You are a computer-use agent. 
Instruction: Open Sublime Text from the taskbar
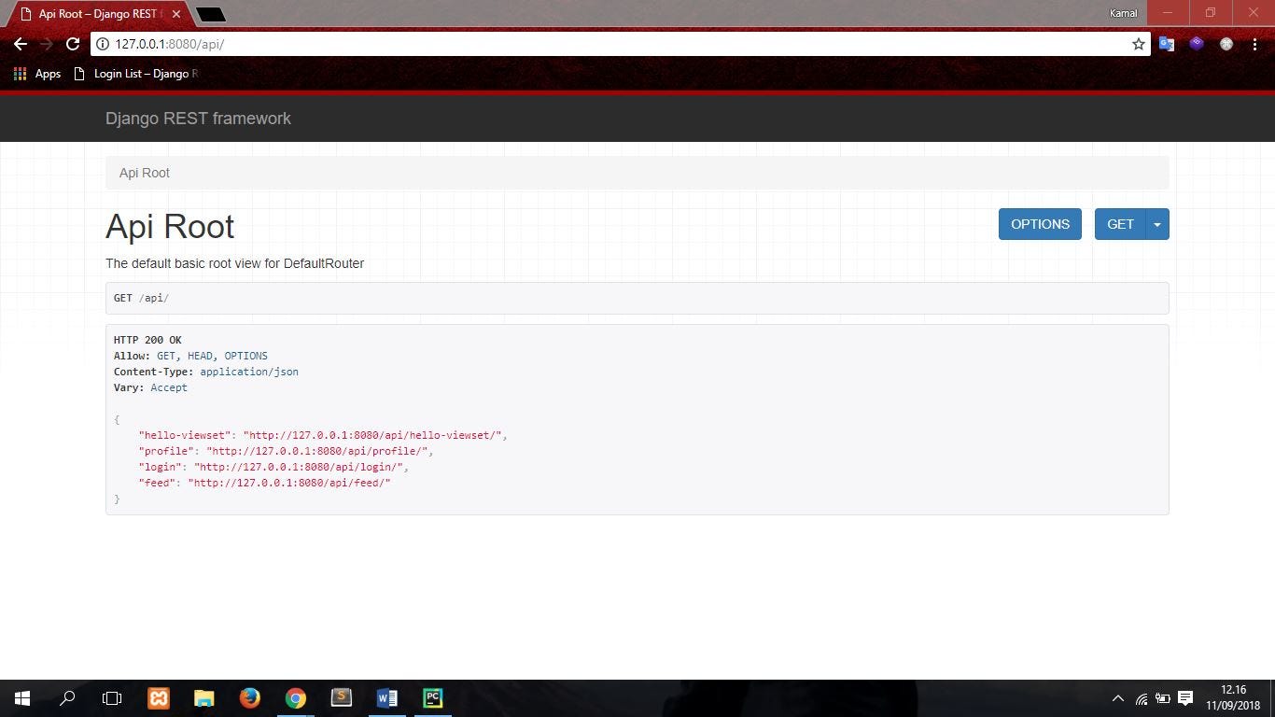pyautogui.click(x=341, y=698)
